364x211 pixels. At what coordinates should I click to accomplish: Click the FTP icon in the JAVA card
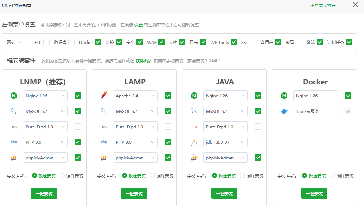point(194,127)
